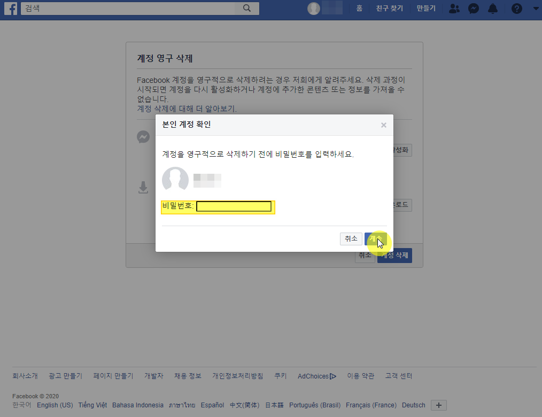Go to 홈 in the top bar
The height and width of the screenshot is (417, 542).
click(x=360, y=9)
